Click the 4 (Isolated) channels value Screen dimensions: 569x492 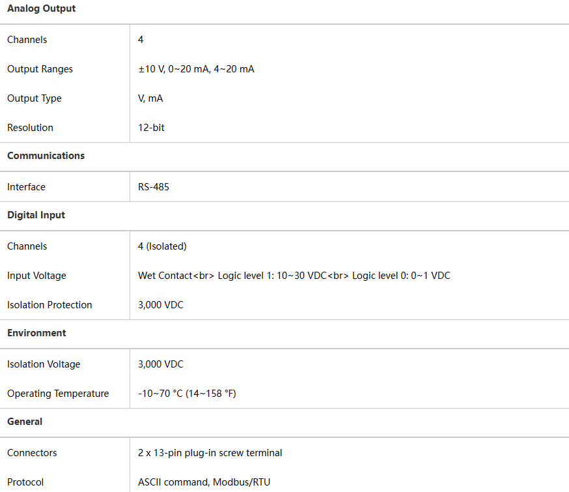(x=162, y=246)
